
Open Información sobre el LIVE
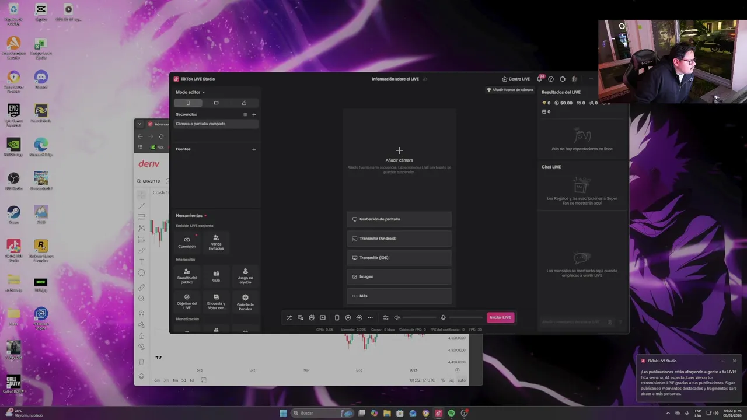(x=396, y=79)
